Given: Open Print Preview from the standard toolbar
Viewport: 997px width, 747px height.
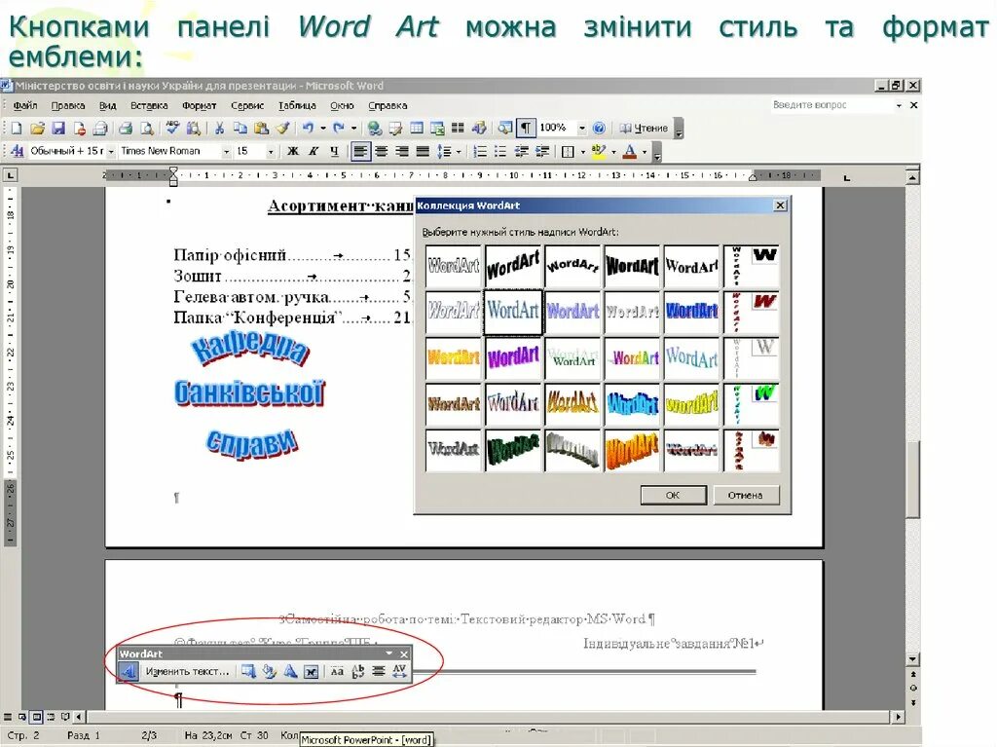Looking at the screenshot, I should (147, 128).
